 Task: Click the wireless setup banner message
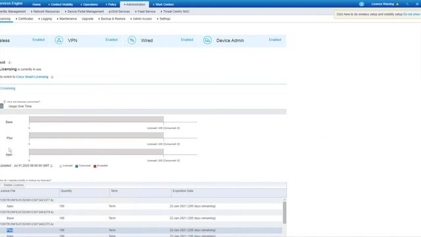click(369, 14)
